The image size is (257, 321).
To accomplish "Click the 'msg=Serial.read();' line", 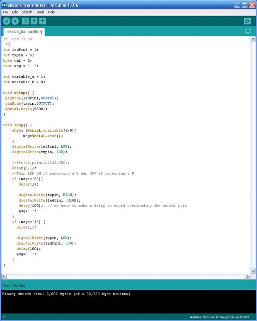I will click(x=43, y=136).
